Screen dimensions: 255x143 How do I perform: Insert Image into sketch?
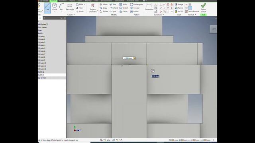point(179,4)
